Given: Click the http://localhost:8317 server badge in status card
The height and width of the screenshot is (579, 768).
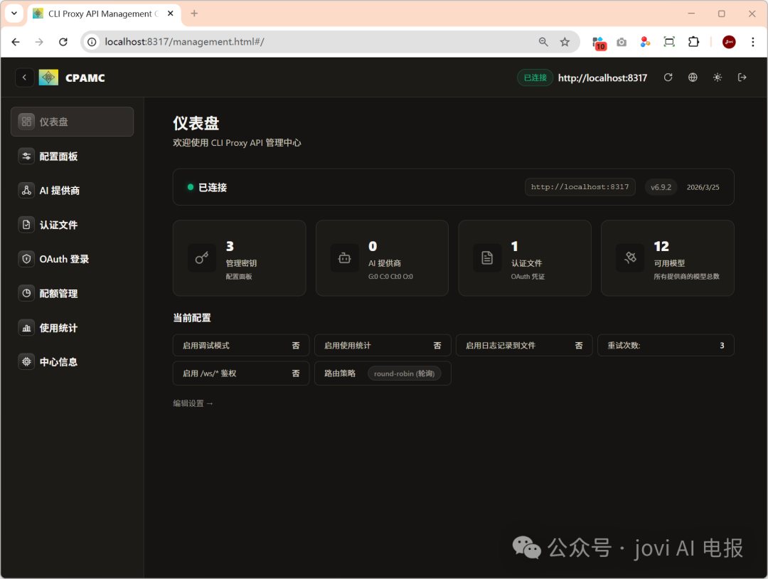Looking at the screenshot, I should (580, 186).
